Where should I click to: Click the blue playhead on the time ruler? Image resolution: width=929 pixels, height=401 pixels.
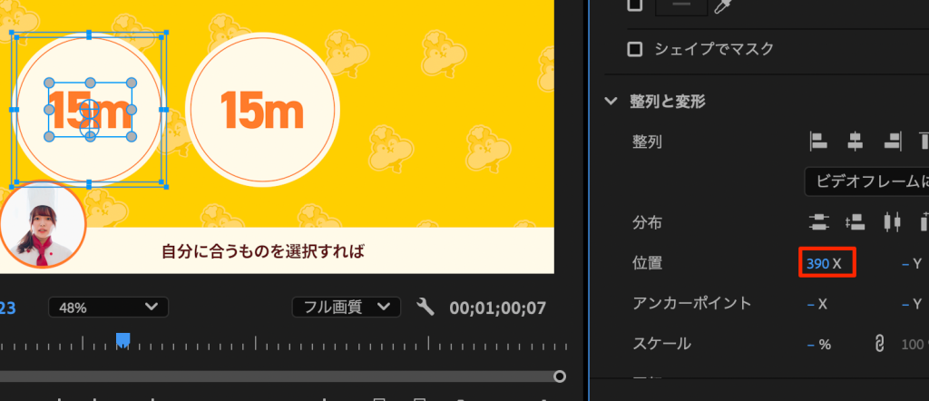click(x=122, y=340)
